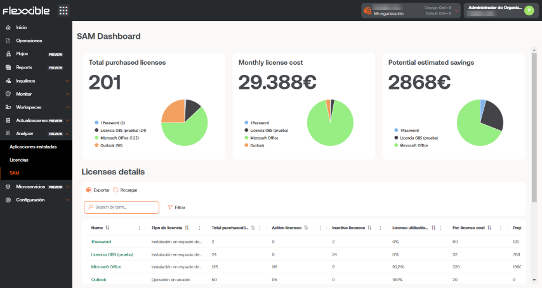542x288 pixels.
Task: Expand the Monitor menu chevron
Action: click(x=67, y=94)
